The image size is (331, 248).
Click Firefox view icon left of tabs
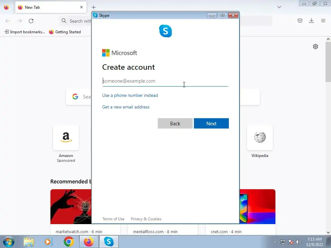point(6,7)
